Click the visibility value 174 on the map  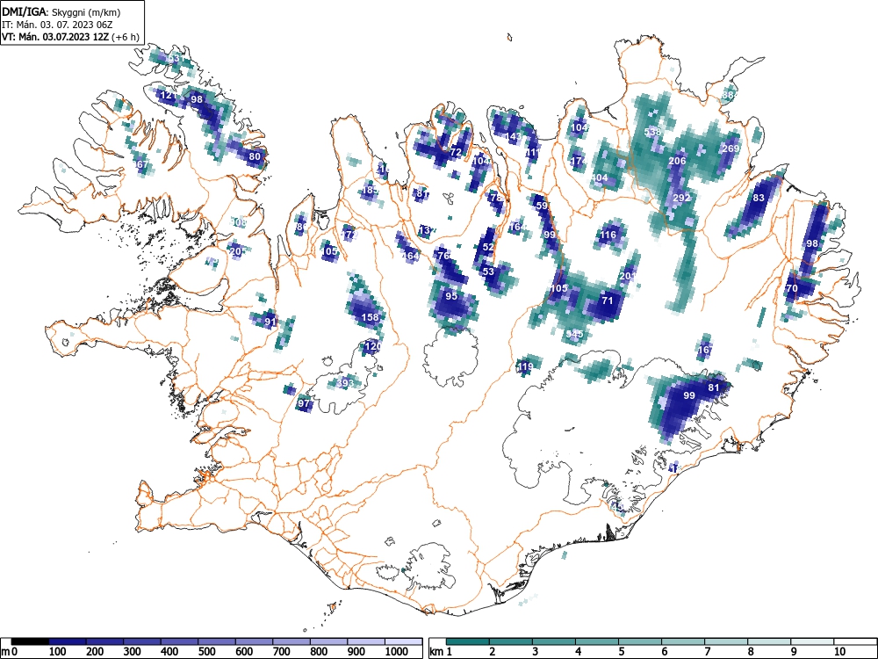click(579, 161)
